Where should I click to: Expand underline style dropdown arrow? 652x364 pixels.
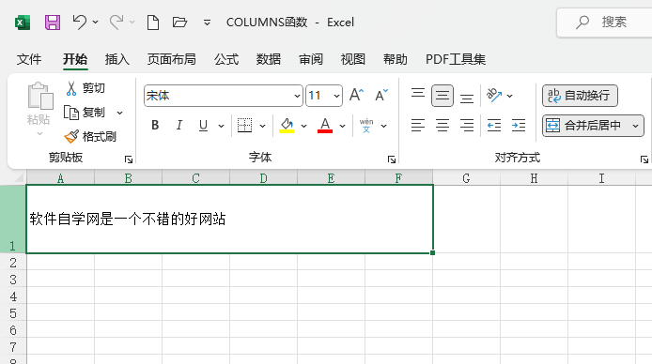click(221, 126)
